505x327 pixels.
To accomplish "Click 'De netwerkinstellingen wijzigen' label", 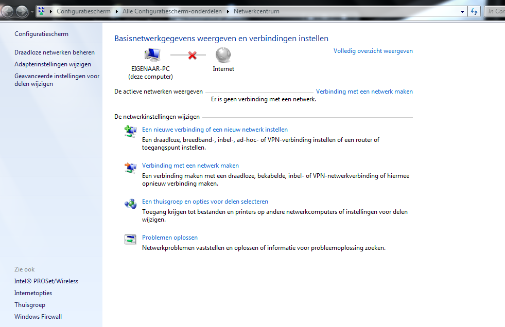I will pyautogui.click(x=157, y=117).
